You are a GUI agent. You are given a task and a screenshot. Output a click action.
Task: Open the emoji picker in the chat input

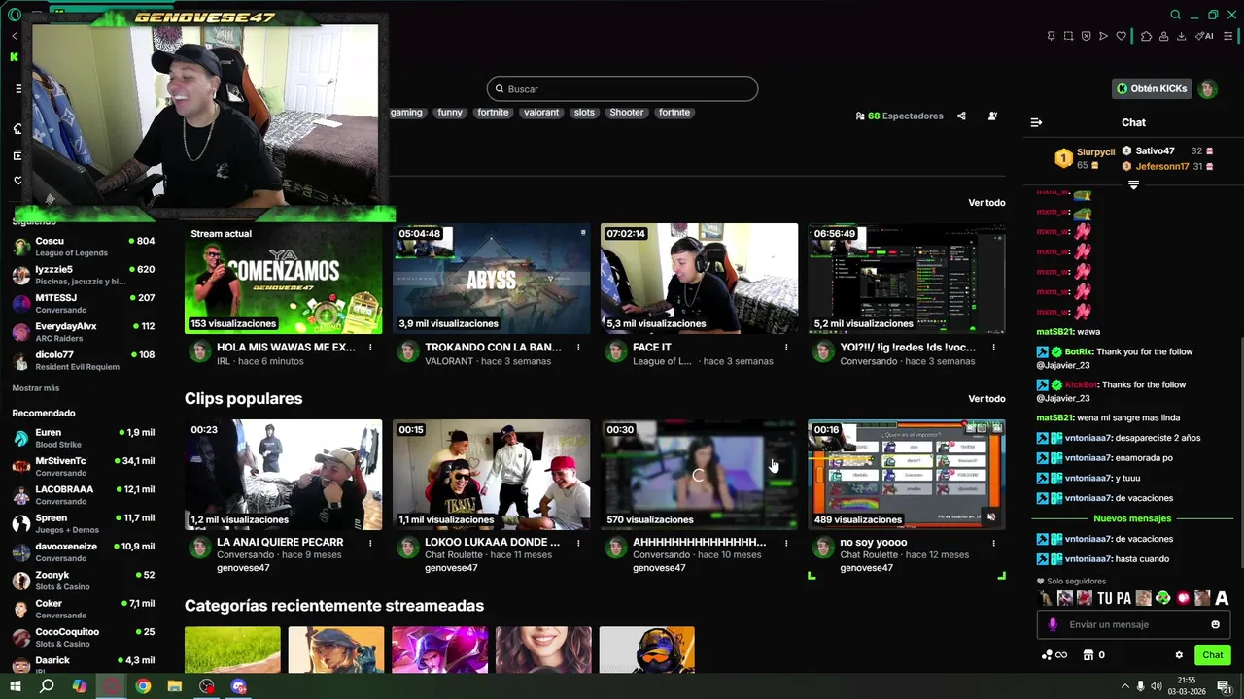(1215, 624)
